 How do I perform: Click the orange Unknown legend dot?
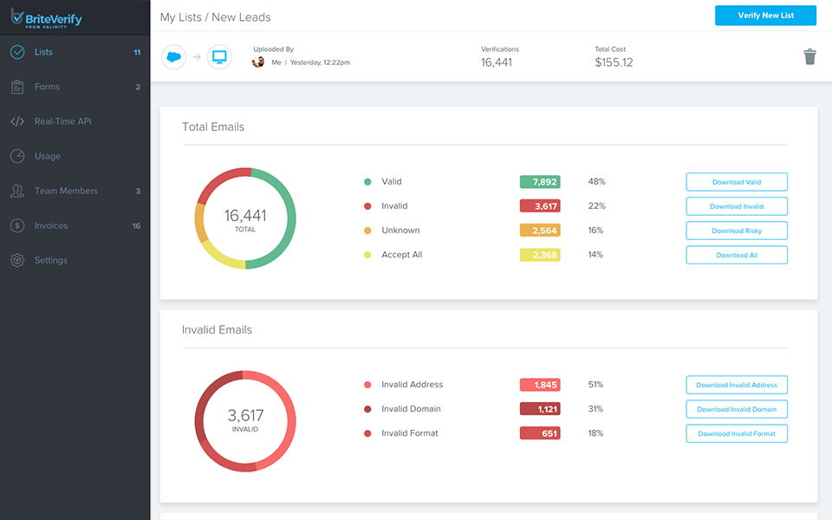pyautogui.click(x=367, y=231)
